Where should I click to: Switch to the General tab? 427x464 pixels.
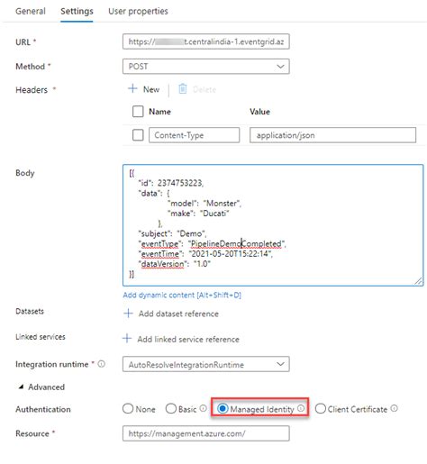click(31, 11)
